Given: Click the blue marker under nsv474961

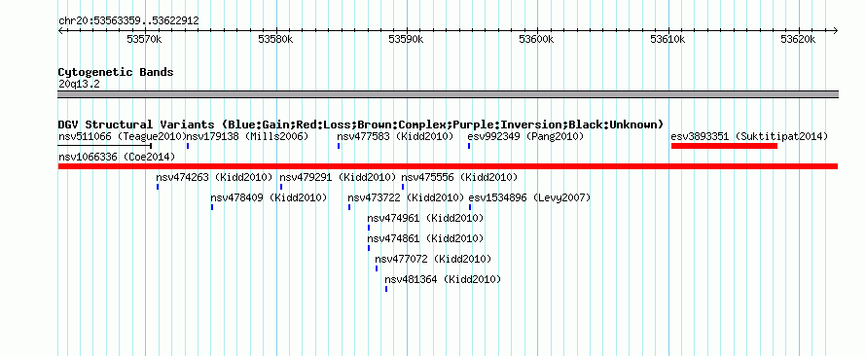Looking at the screenshot, I should tap(369, 228).
